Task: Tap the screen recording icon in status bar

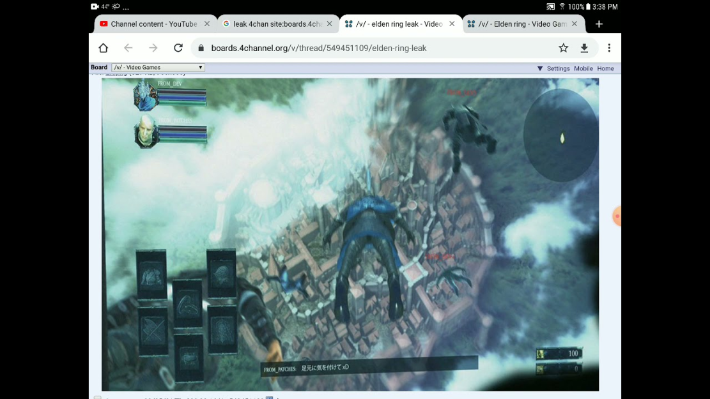Action: tap(95, 6)
